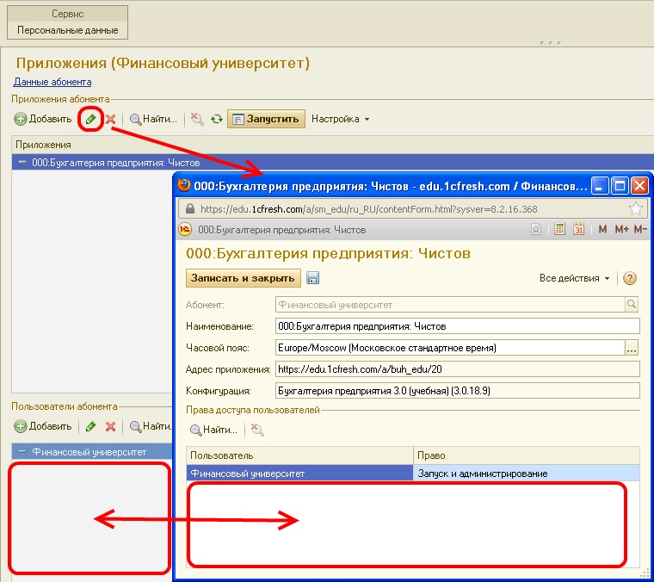Click the padlock security icon in address bar
This screenshot has height=582, width=654.
(190, 208)
